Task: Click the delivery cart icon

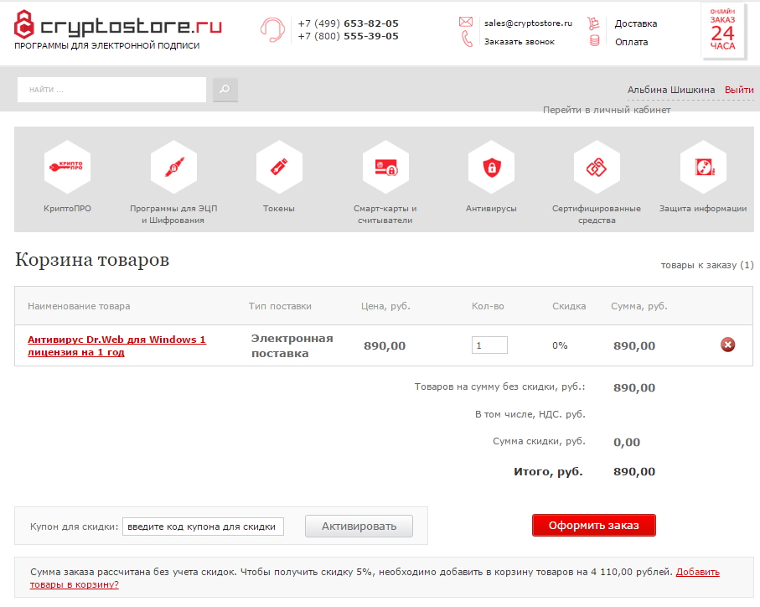Action: pos(593,23)
